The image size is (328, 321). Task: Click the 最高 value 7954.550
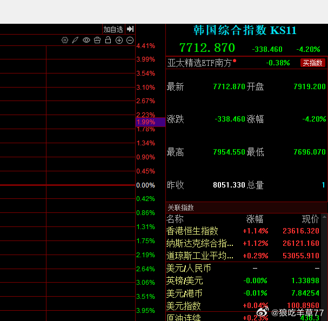click(x=229, y=152)
